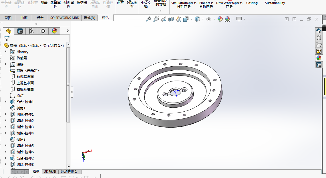The image size is (326, 178).
Task: Open Display Style dropdown arrow
Action: pos(203,19)
